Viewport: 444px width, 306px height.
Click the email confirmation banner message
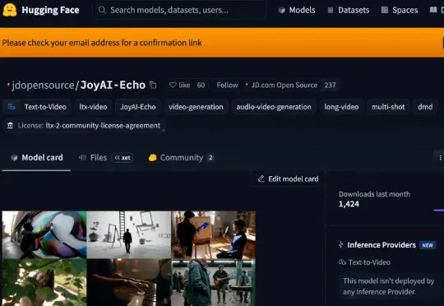point(102,43)
